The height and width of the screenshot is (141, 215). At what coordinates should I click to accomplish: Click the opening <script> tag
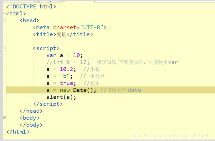[x=46, y=48]
